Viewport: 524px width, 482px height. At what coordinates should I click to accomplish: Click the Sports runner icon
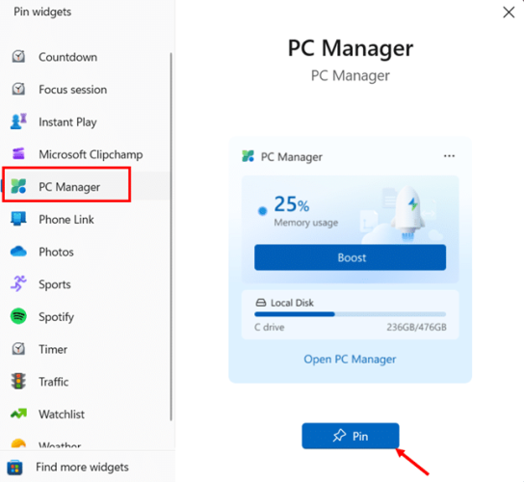click(18, 283)
